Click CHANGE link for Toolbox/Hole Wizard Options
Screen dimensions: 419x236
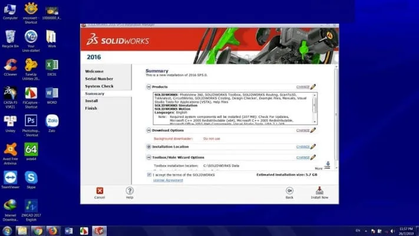coord(303,158)
